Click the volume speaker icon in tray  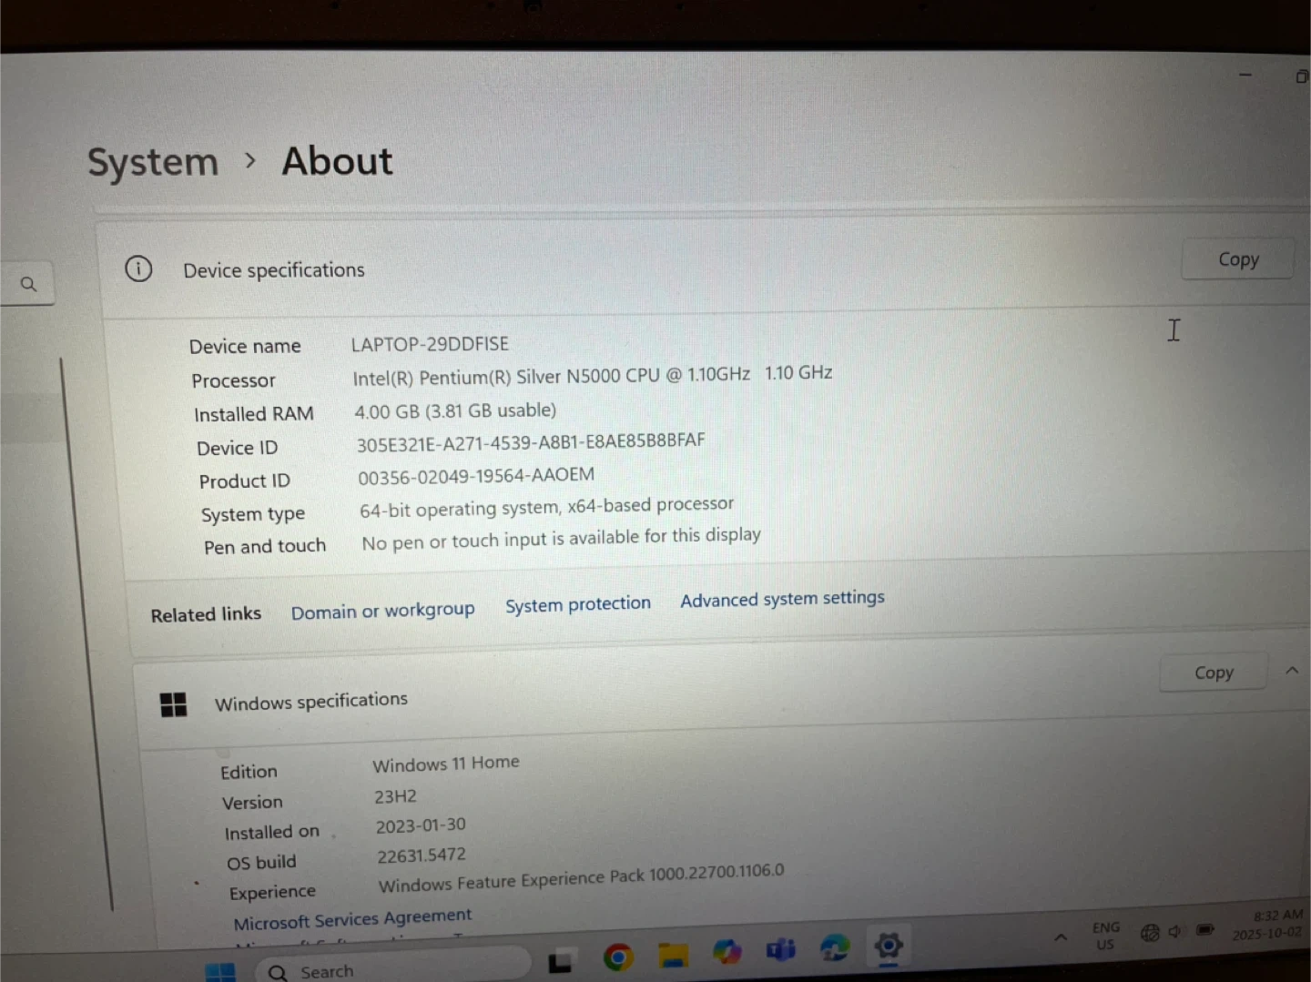click(1175, 931)
